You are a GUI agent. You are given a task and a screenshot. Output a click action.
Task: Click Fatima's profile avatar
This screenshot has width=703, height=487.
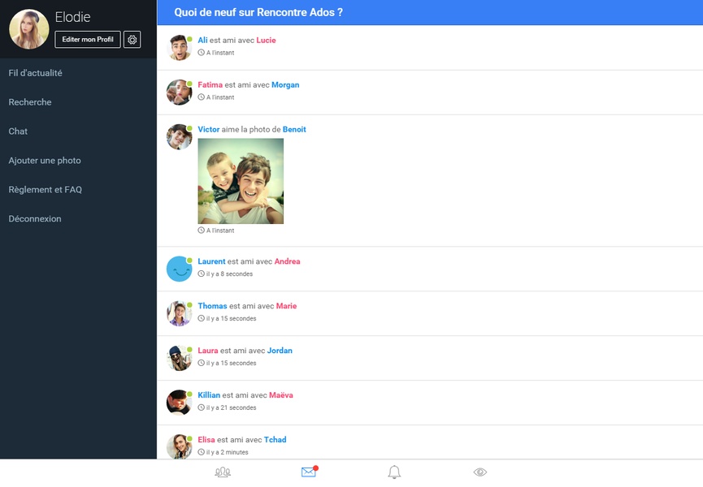180,93
